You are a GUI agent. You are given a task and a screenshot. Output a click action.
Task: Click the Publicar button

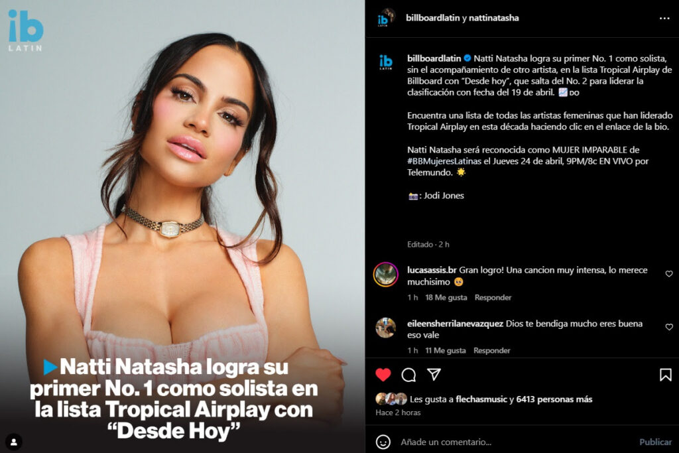[655, 442]
